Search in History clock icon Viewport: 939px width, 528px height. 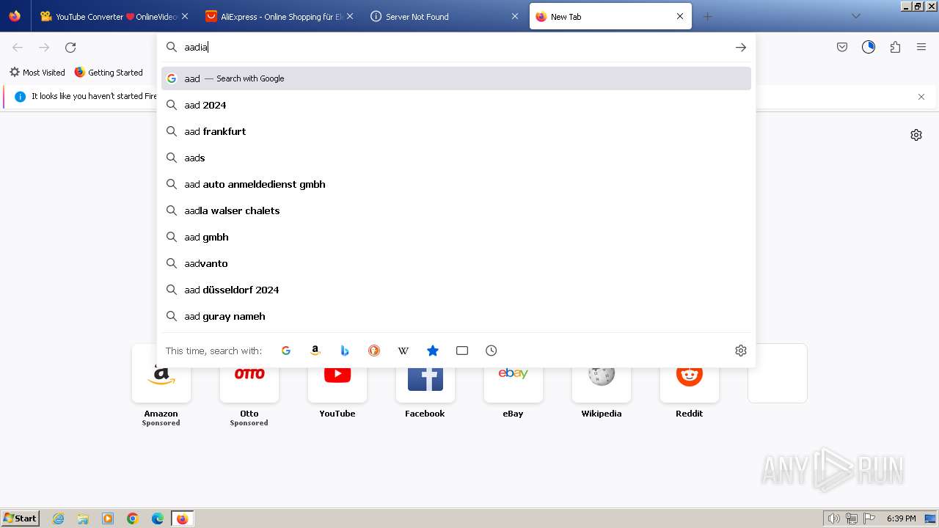point(492,351)
